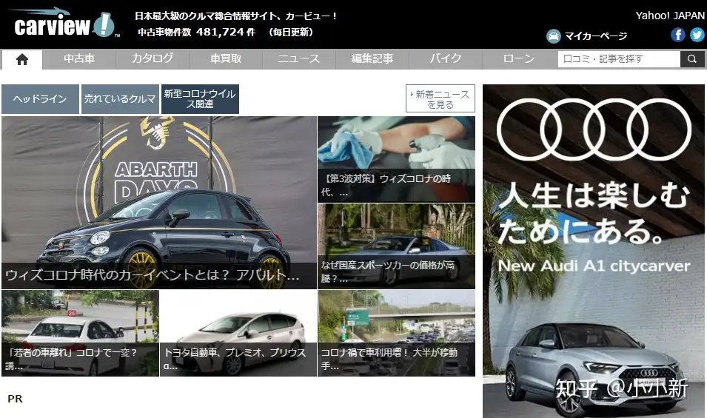Select the ニュース navigation item
This screenshot has width=707, height=418.
(299, 59)
